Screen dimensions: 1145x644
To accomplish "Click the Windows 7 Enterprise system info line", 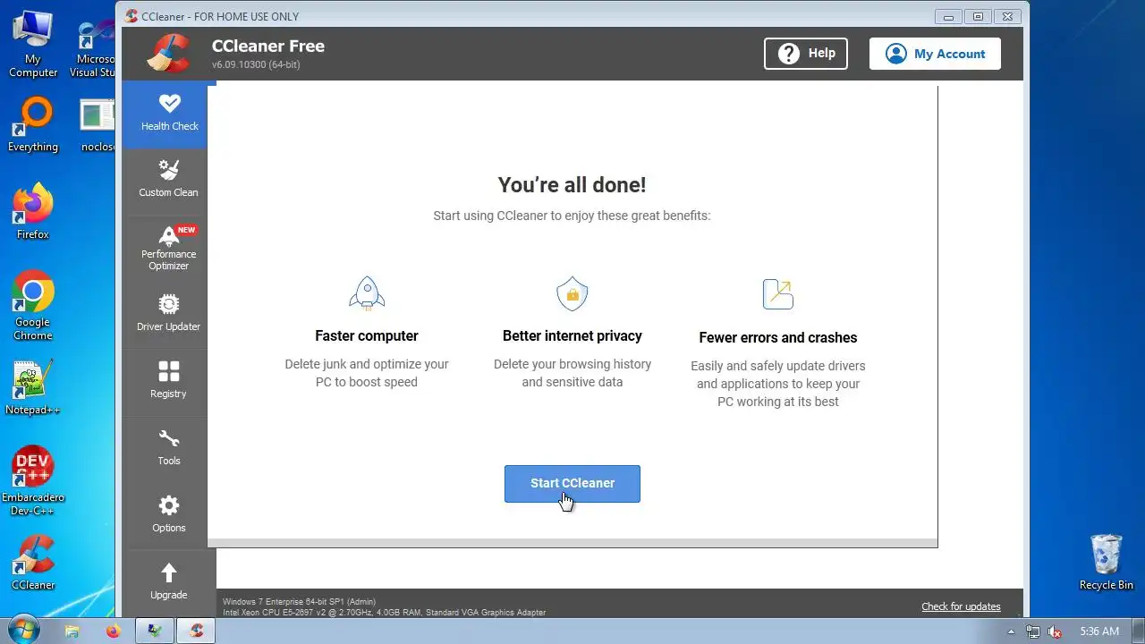I will [x=300, y=602].
